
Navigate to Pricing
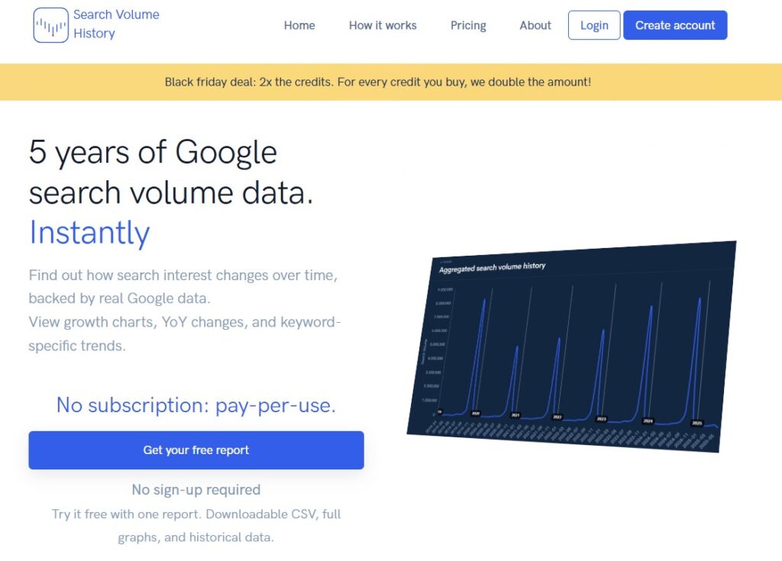point(468,25)
